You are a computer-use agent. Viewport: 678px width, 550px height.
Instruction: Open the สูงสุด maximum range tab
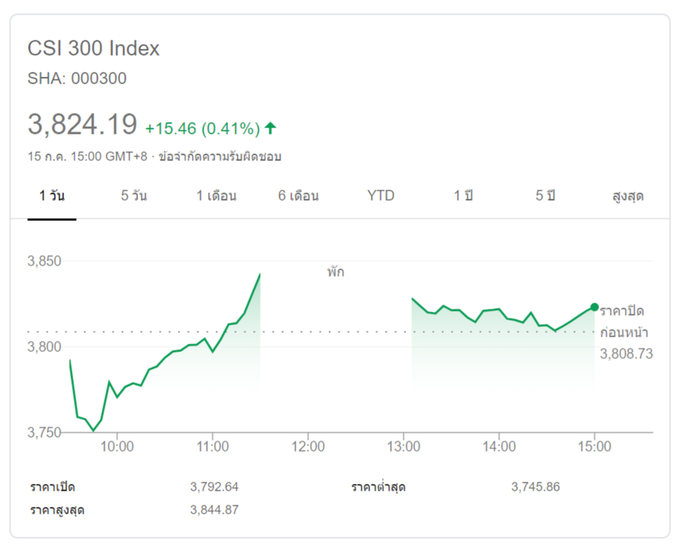click(626, 196)
